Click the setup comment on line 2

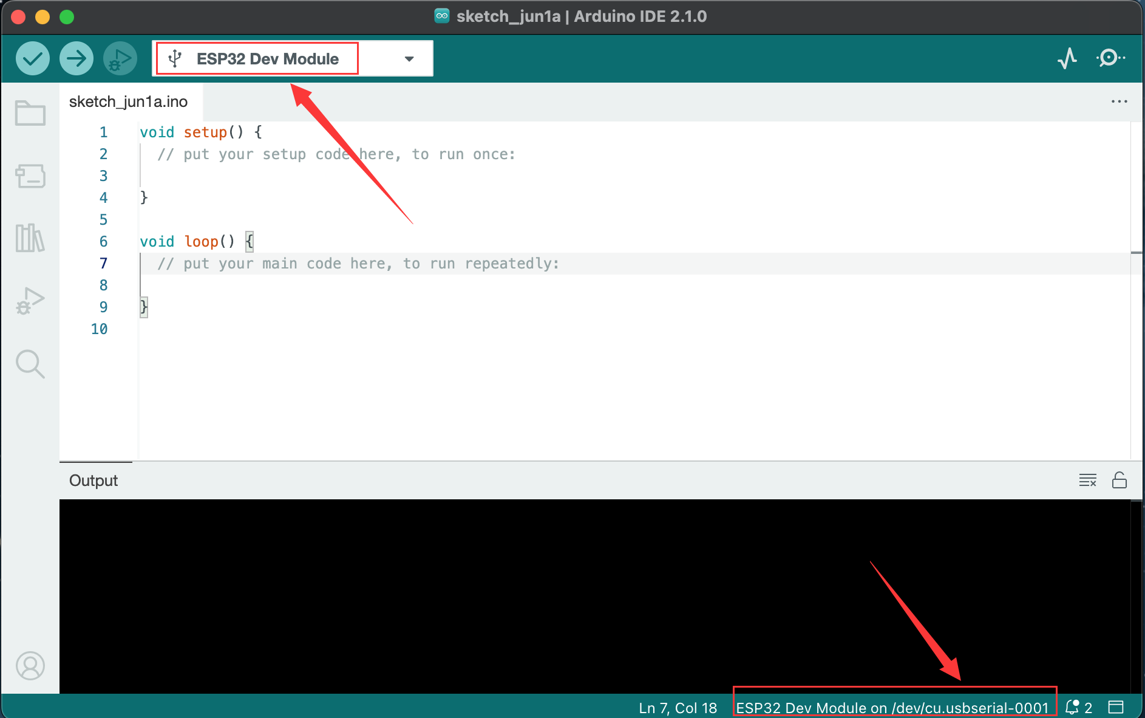click(x=336, y=154)
